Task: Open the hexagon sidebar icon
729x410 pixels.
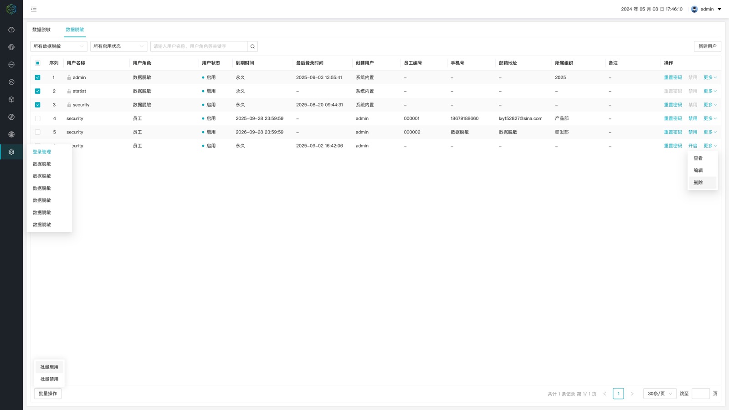Action: pos(11,82)
